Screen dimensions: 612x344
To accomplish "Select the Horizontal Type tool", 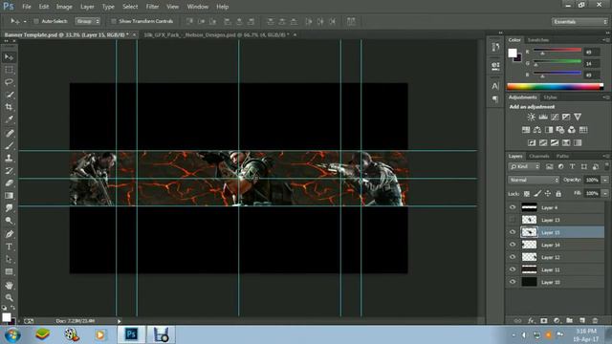I will click(x=9, y=247).
